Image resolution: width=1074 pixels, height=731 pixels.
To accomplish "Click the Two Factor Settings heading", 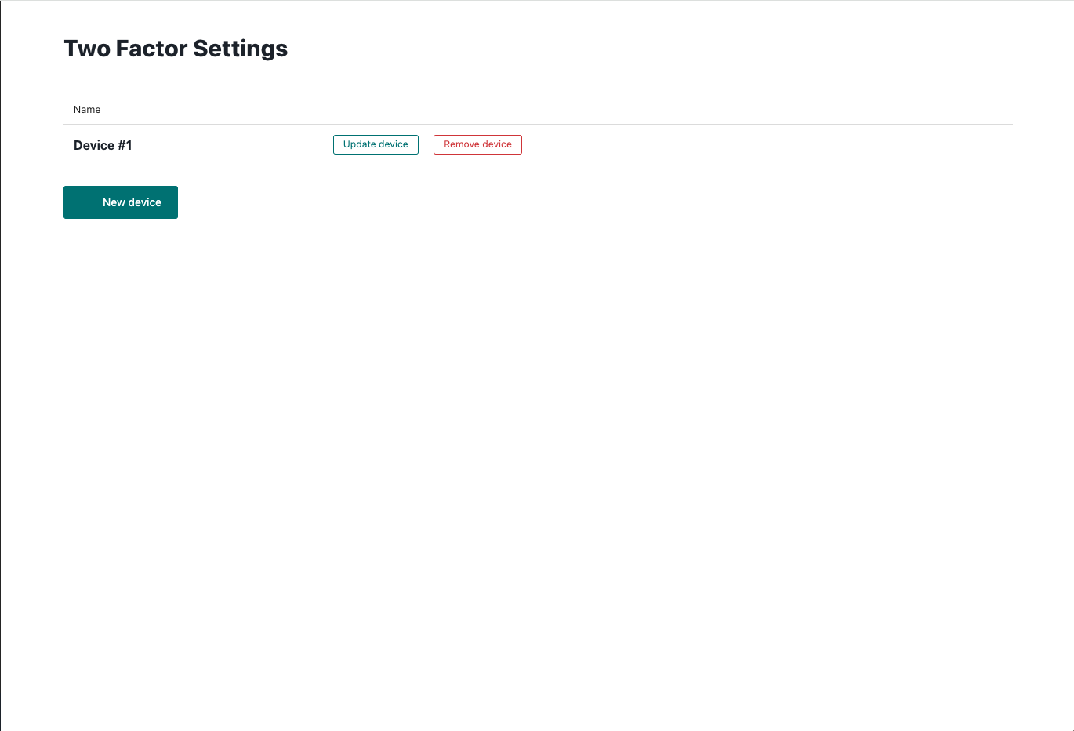I will [176, 49].
